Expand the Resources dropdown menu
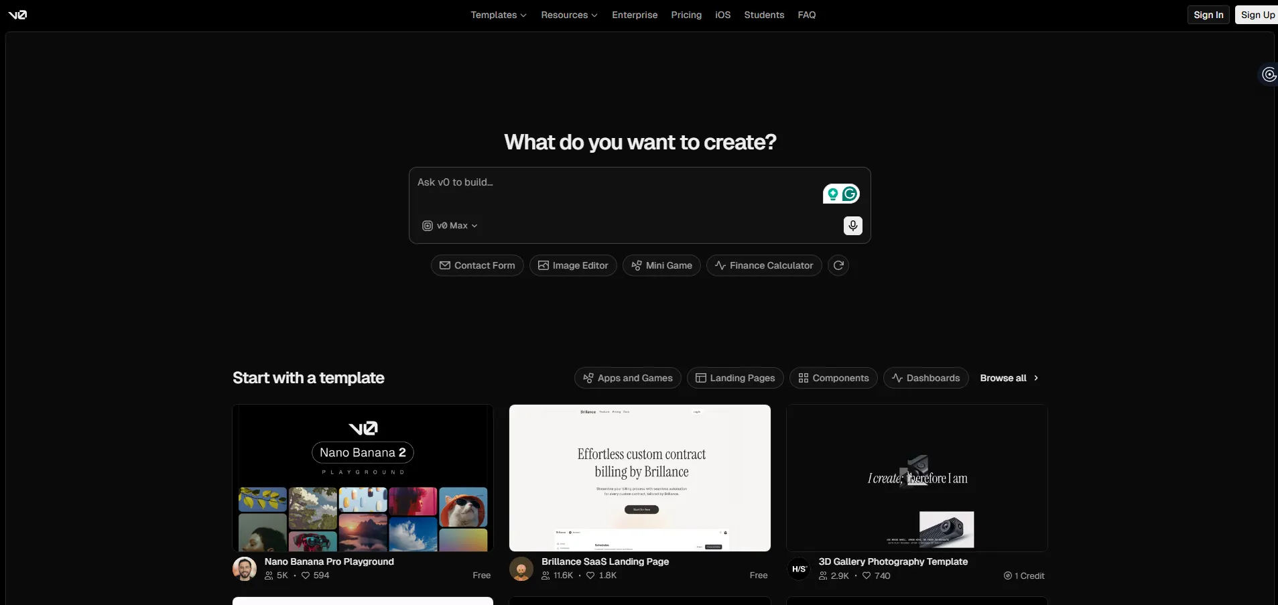Screen dimensions: 1278x605 (569, 15)
